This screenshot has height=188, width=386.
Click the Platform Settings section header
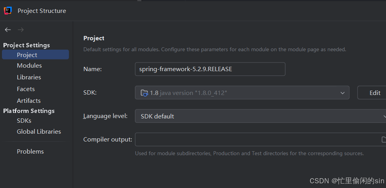29,111
